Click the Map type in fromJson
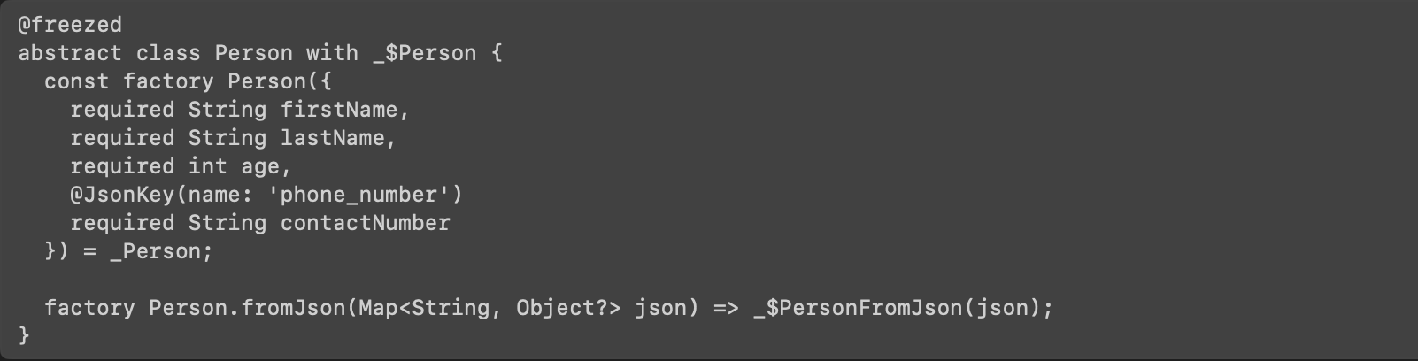The image size is (1418, 361). point(378,308)
